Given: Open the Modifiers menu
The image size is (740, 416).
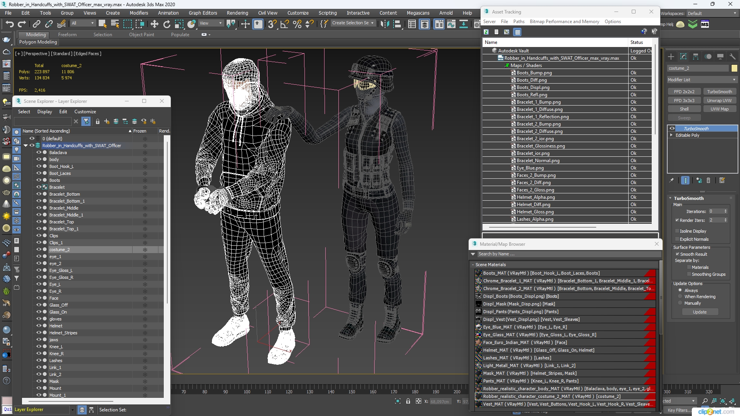Looking at the screenshot, I should 139,13.
